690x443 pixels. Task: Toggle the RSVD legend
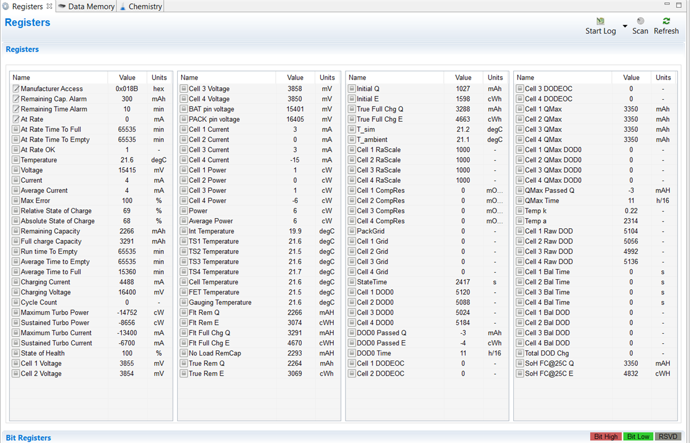pos(668,436)
